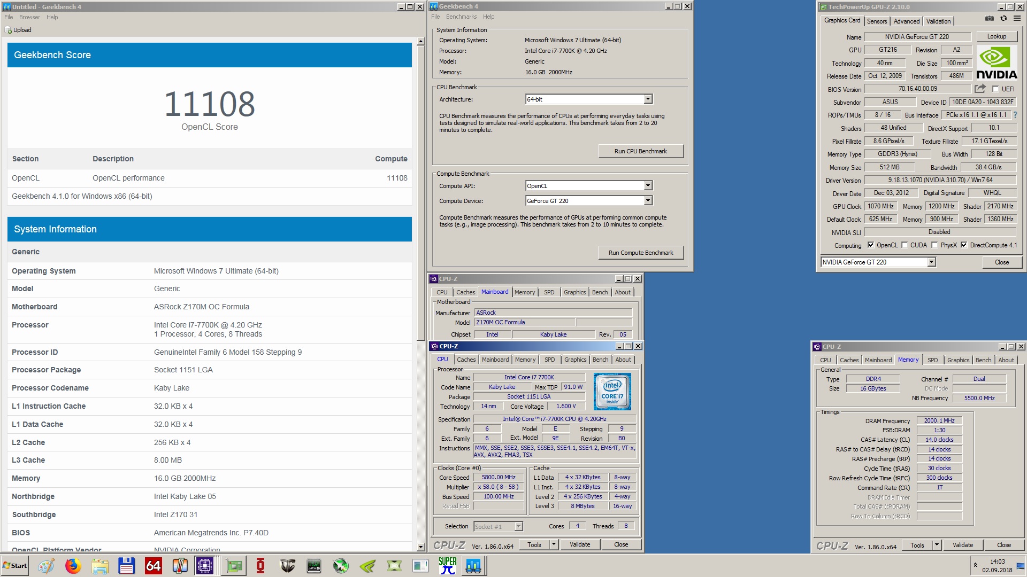
Task: Click GPU-Z camera screenshot icon
Action: (x=990, y=19)
